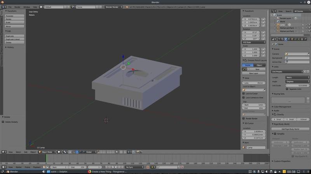Click the Duplicate Linked button
Screen dimensions: 311x174
pyautogui.click(x=14, y=39)
